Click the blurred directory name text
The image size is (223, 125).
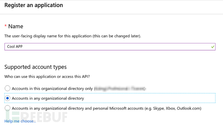120,88
